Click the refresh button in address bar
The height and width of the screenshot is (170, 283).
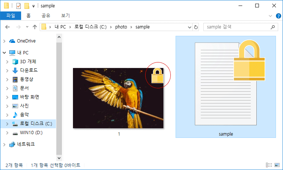[x=196, y=27]
